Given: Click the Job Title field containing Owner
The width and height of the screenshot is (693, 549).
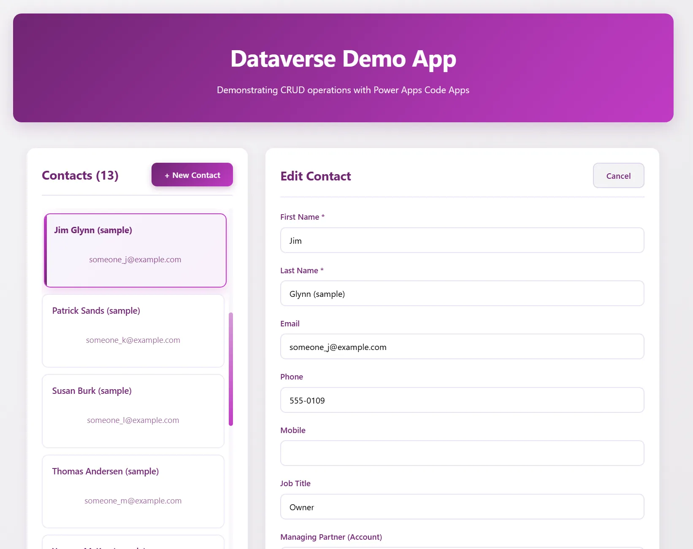Looking at the screenshot, I should pyautogui.click(x=462, y=507).
